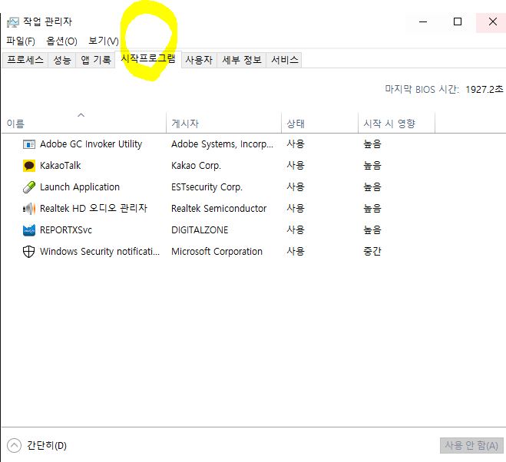Close the Task Manager window
This screenshot has height=462, width=506.
pos(492,22)
